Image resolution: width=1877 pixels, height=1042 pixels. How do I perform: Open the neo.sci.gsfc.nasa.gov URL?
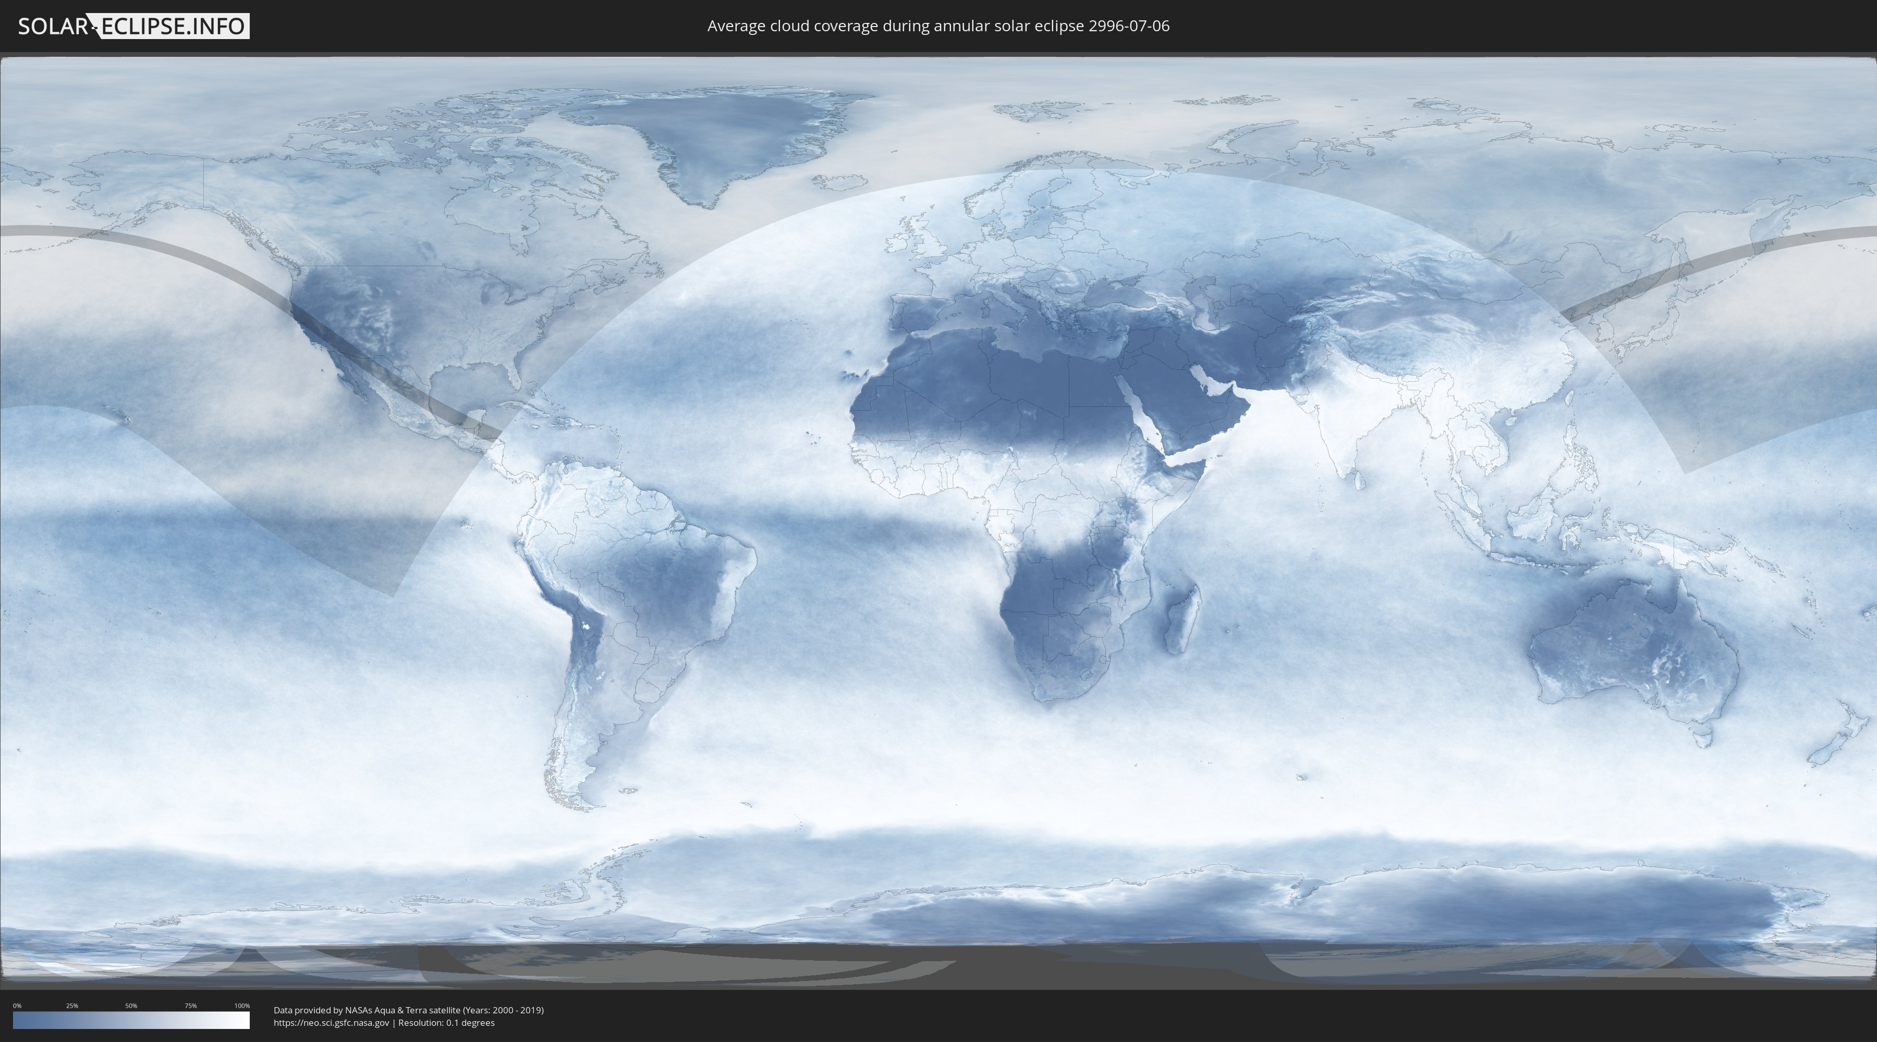point(332,1022)
